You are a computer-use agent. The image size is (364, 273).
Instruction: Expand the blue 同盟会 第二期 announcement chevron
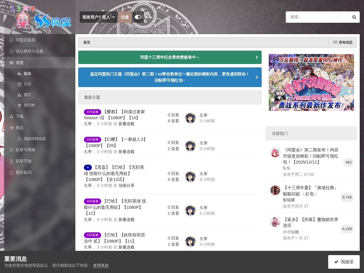pos(257,77)
